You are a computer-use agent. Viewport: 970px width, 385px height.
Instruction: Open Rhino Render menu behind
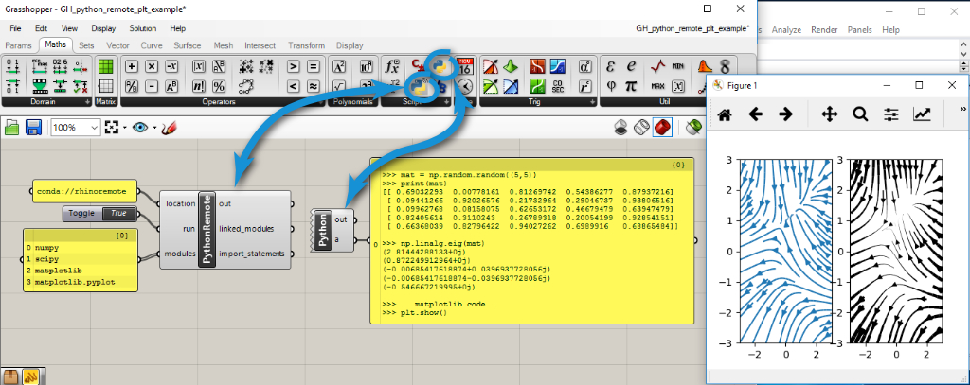(825, 29)
